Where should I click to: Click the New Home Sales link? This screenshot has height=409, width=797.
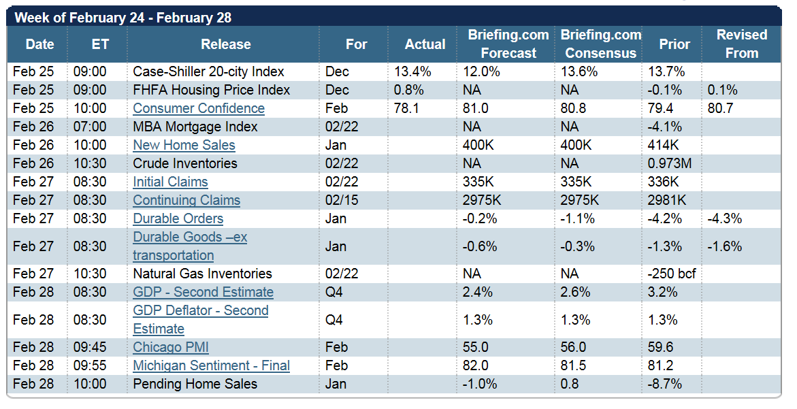point(184,145)
